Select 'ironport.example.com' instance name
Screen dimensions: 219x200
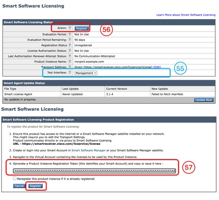(x=89, y=62)
